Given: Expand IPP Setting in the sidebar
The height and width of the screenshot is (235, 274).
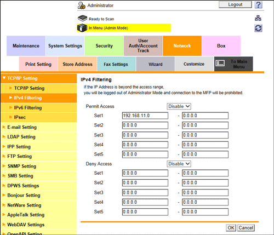Looking at the screenshot, I should (x=38, y=147).
